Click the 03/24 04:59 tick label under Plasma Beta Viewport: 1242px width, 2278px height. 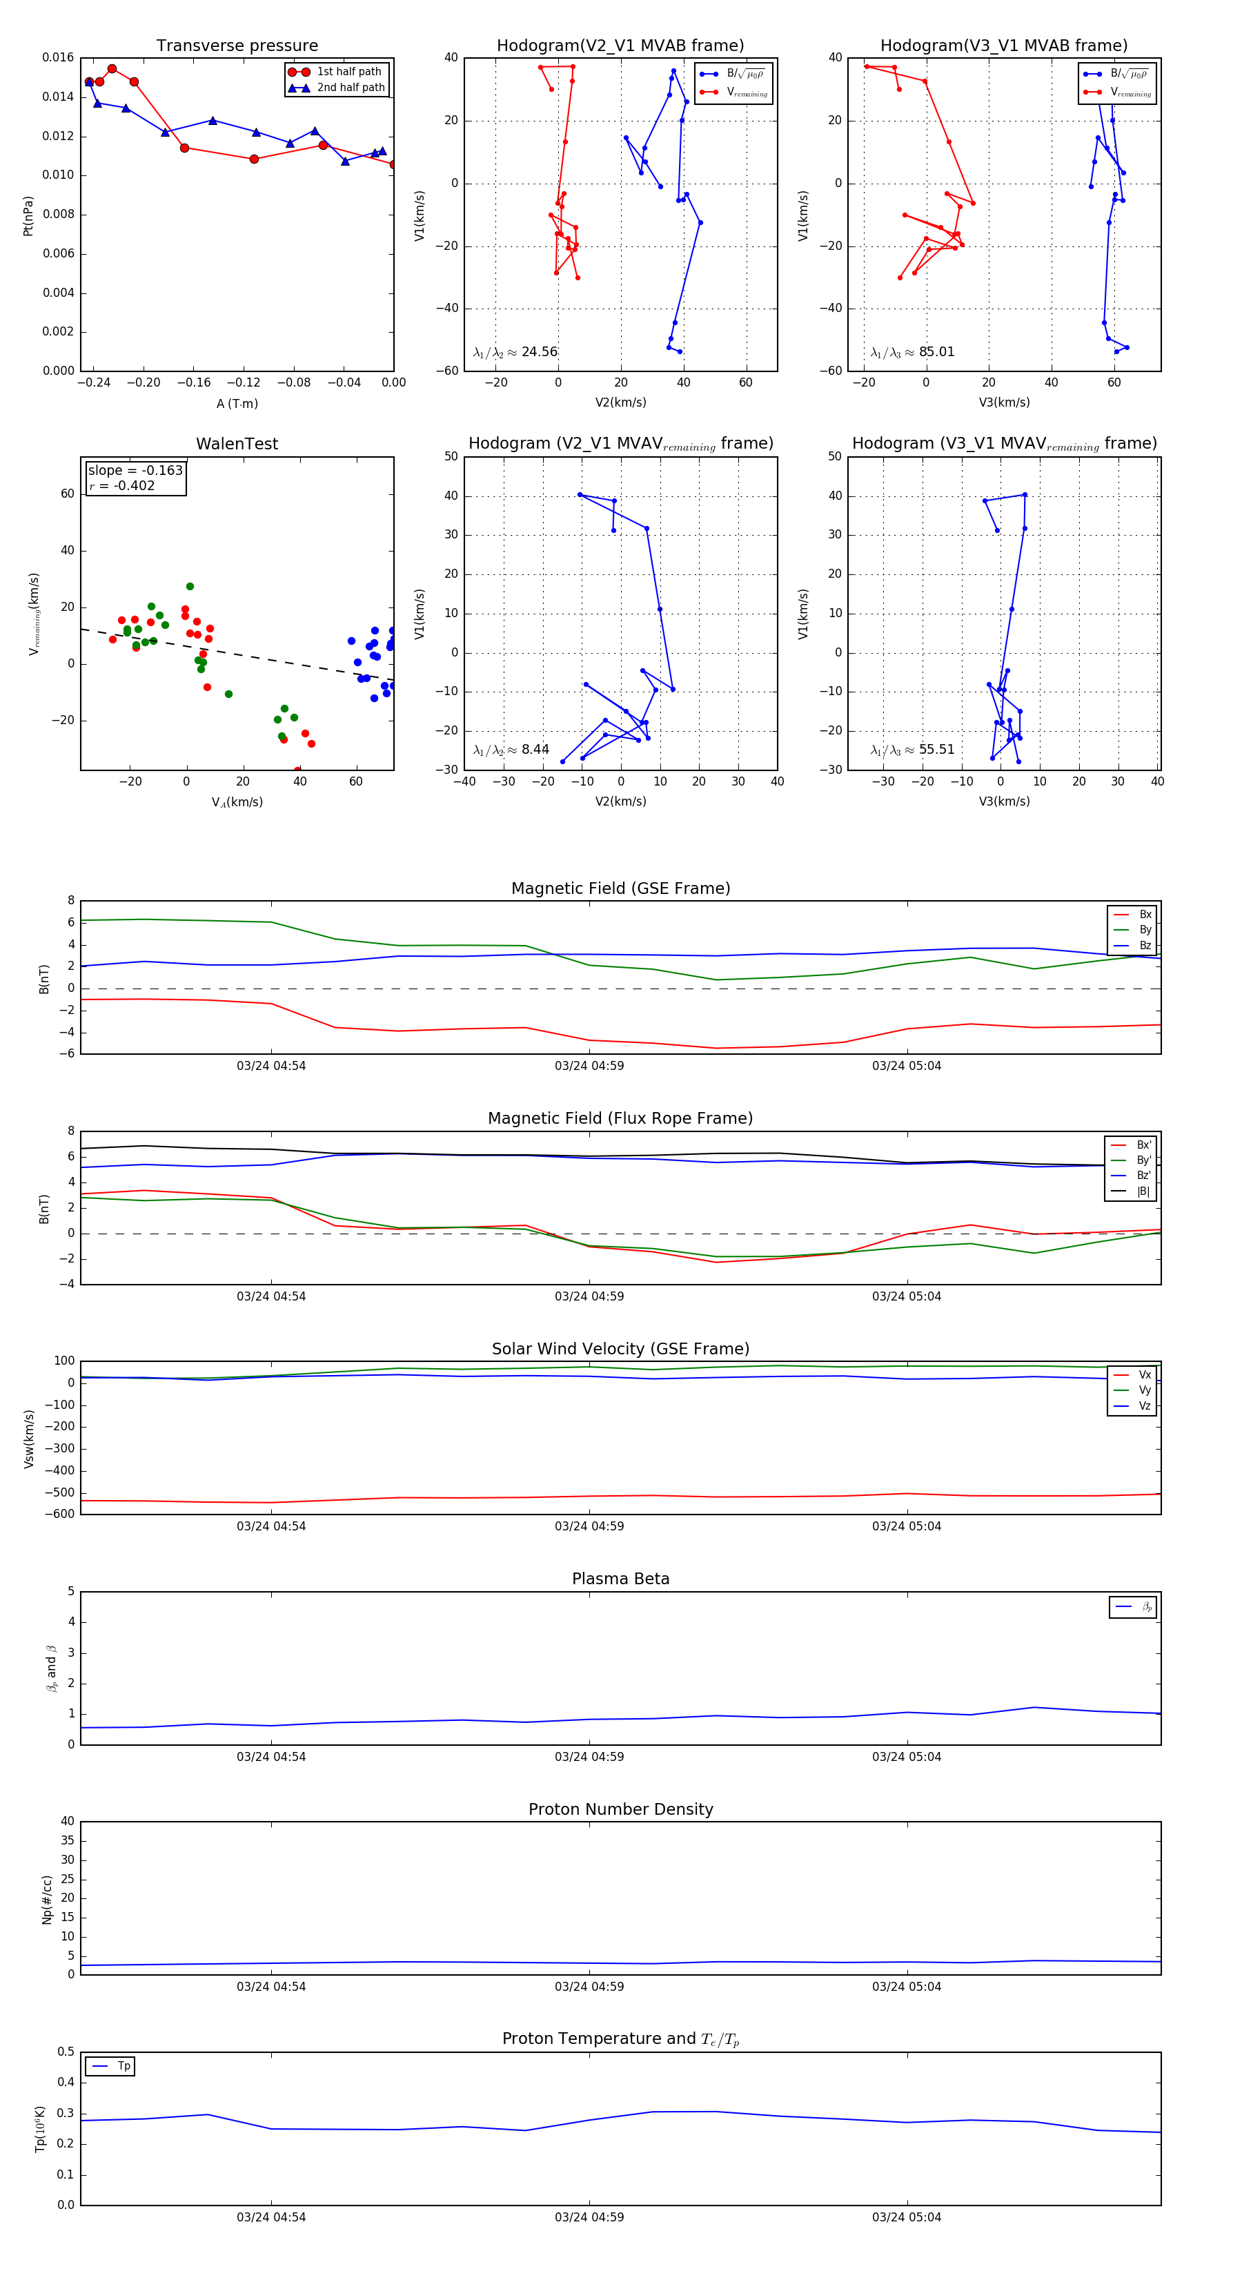589,1757
